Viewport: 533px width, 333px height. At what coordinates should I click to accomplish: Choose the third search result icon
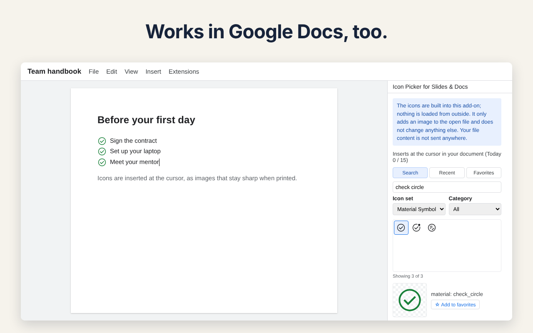pyautogui.click(x=432, y=228)
